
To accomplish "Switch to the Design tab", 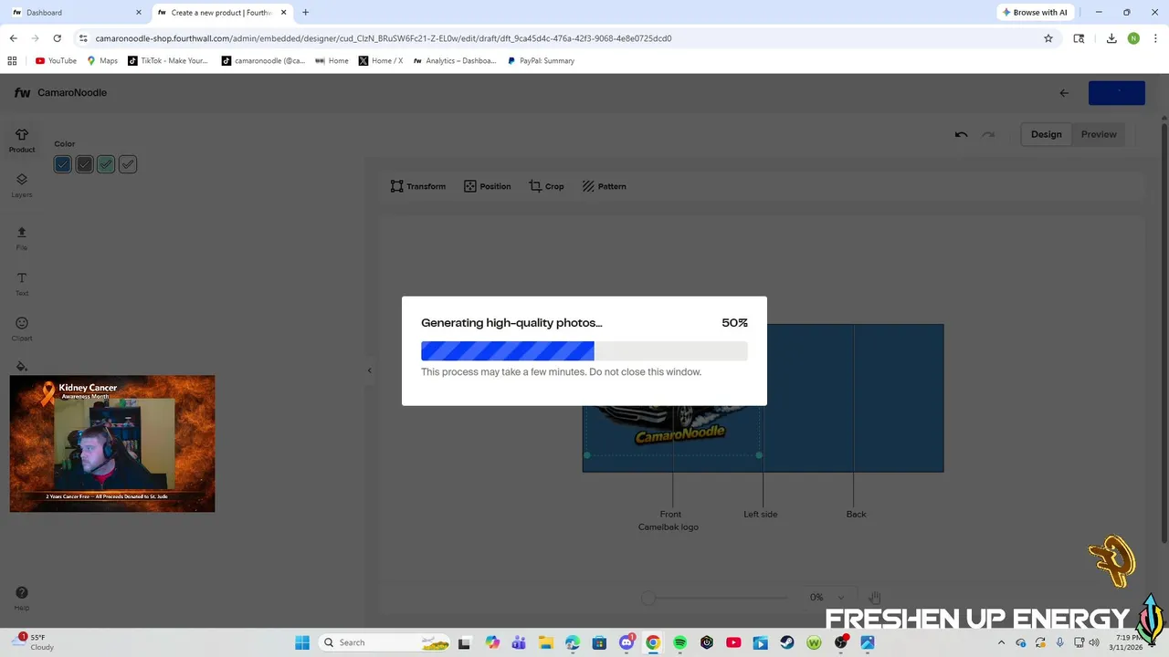I will (1047, 134).
